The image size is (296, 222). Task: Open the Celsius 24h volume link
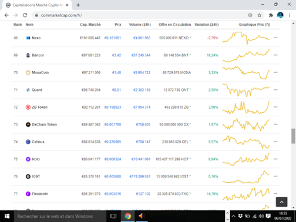click(143, 142)
